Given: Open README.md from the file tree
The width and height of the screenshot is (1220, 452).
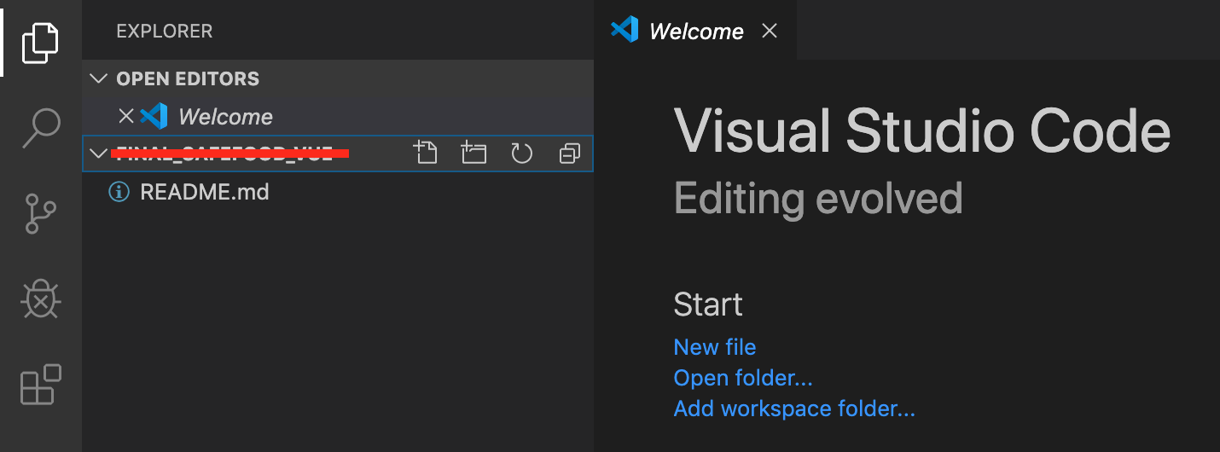Looking at the screenshot, I should [338, 192].
